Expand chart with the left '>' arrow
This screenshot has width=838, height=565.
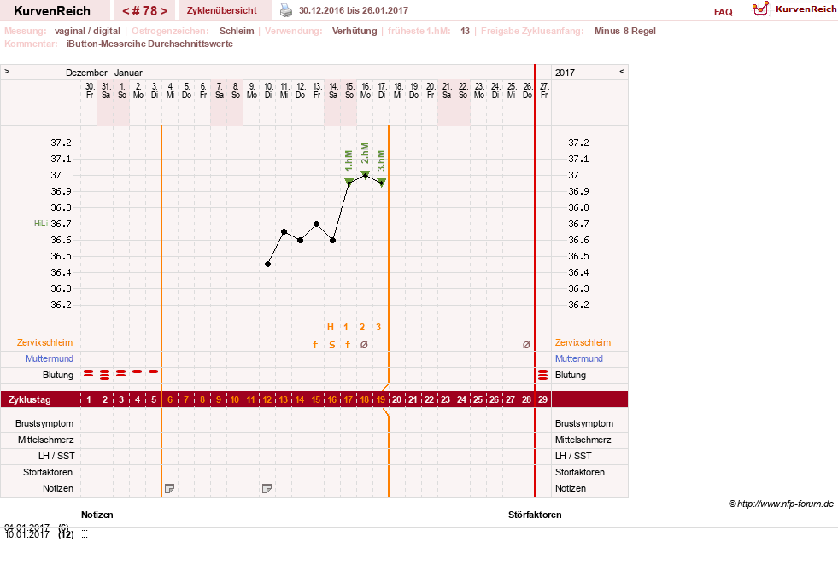point(7,71)
